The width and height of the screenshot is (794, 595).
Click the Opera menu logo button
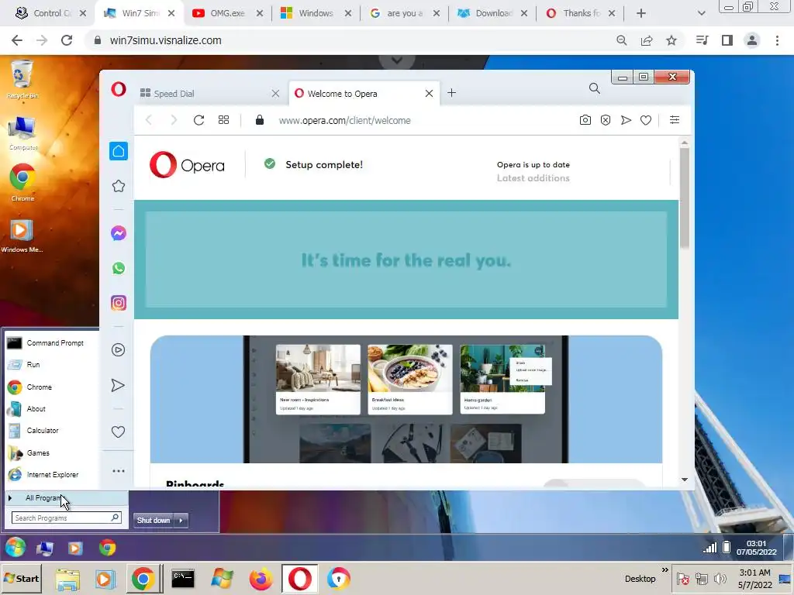(x=119, y=90)
